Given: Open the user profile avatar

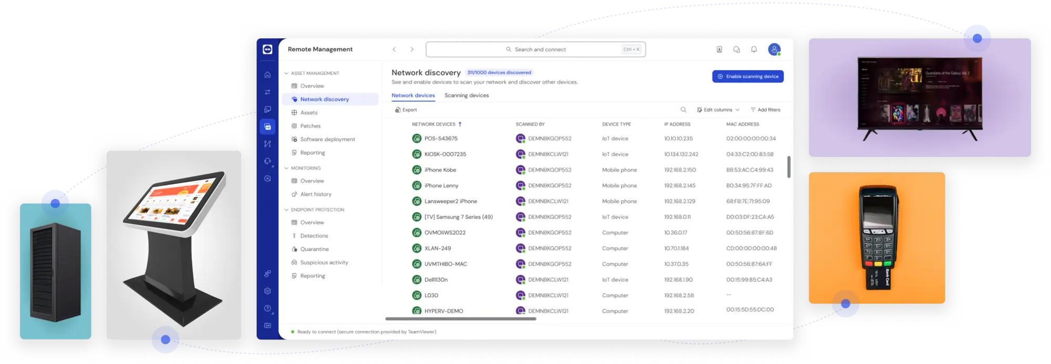Looking at the screenshot, I should tap(774, 49).
